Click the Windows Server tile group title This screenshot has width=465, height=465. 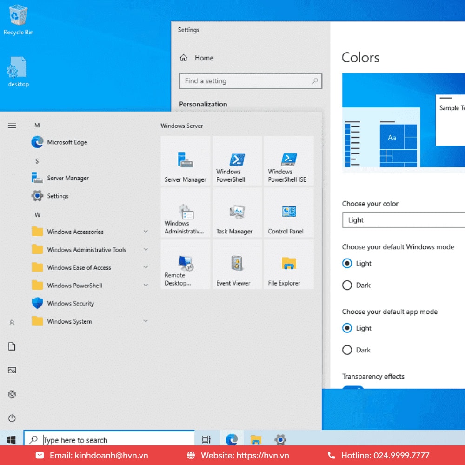click(182, 126)
